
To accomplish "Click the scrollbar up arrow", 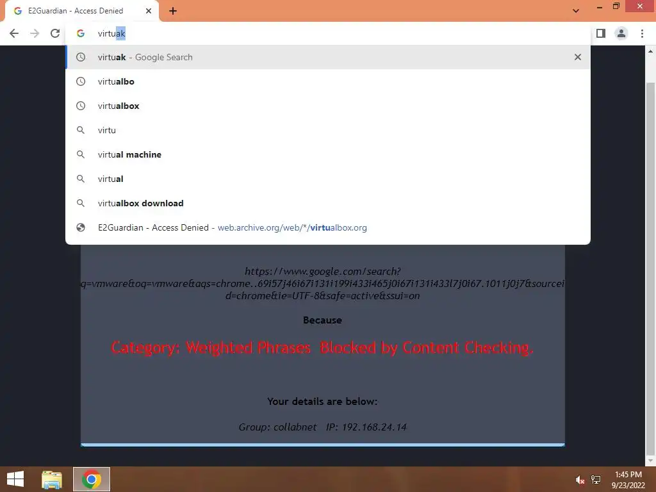I will click(650, 51).
